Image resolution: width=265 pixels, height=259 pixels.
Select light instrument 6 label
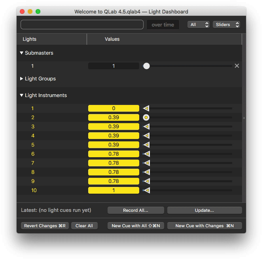click(33, 154)
